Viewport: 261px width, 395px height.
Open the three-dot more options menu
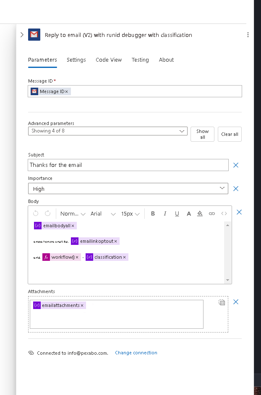tap(248, 35)
